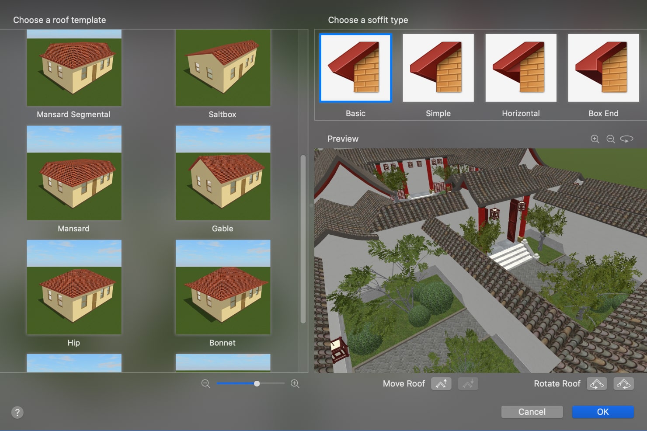Click the Mansard Segmental label
Viewport: 647px width, 431px height.
pos(73,115)
